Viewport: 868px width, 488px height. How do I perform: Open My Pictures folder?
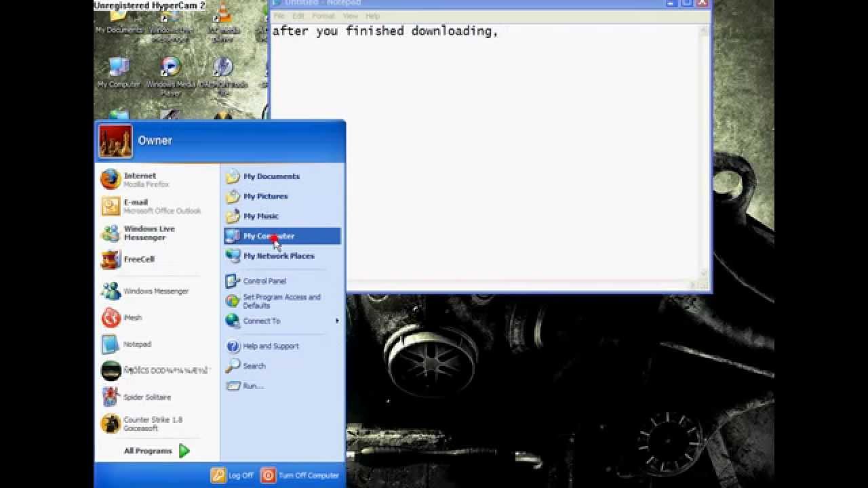[x=282, y=197]
